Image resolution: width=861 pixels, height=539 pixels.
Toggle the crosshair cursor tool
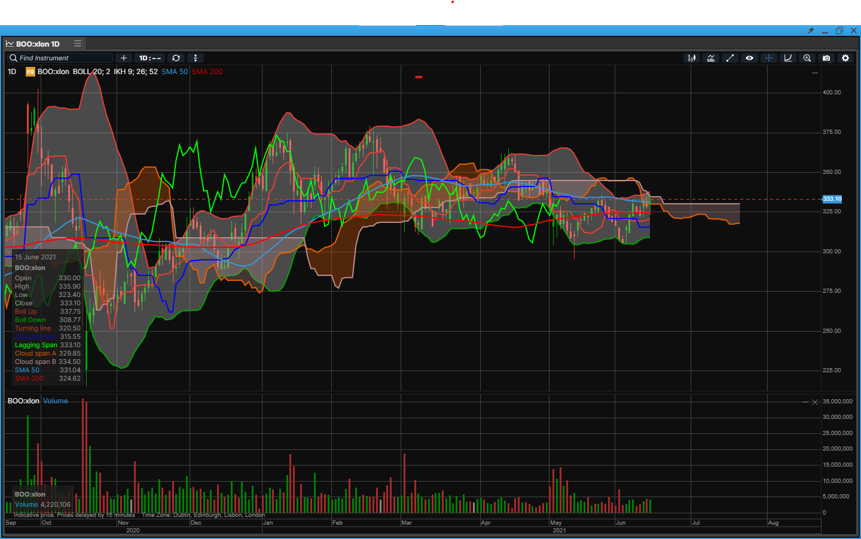(769, 58)
